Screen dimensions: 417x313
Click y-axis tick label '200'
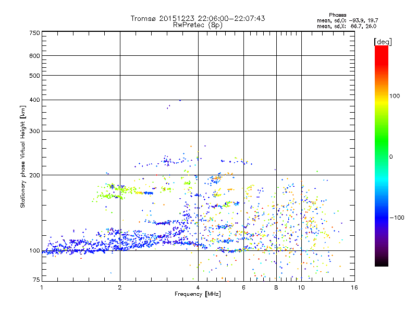pos(34,175)
